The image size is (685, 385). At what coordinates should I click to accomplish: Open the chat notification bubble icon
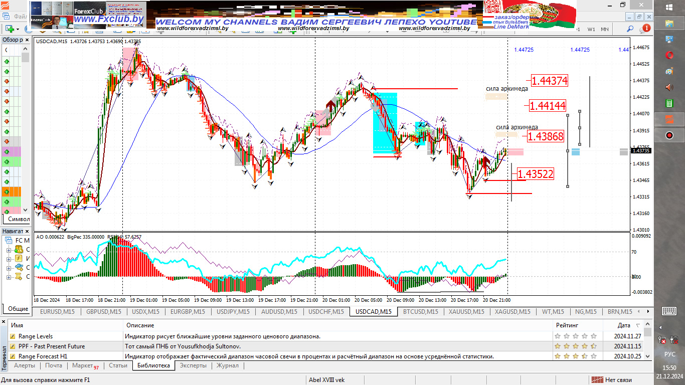[x=645, y=29]
